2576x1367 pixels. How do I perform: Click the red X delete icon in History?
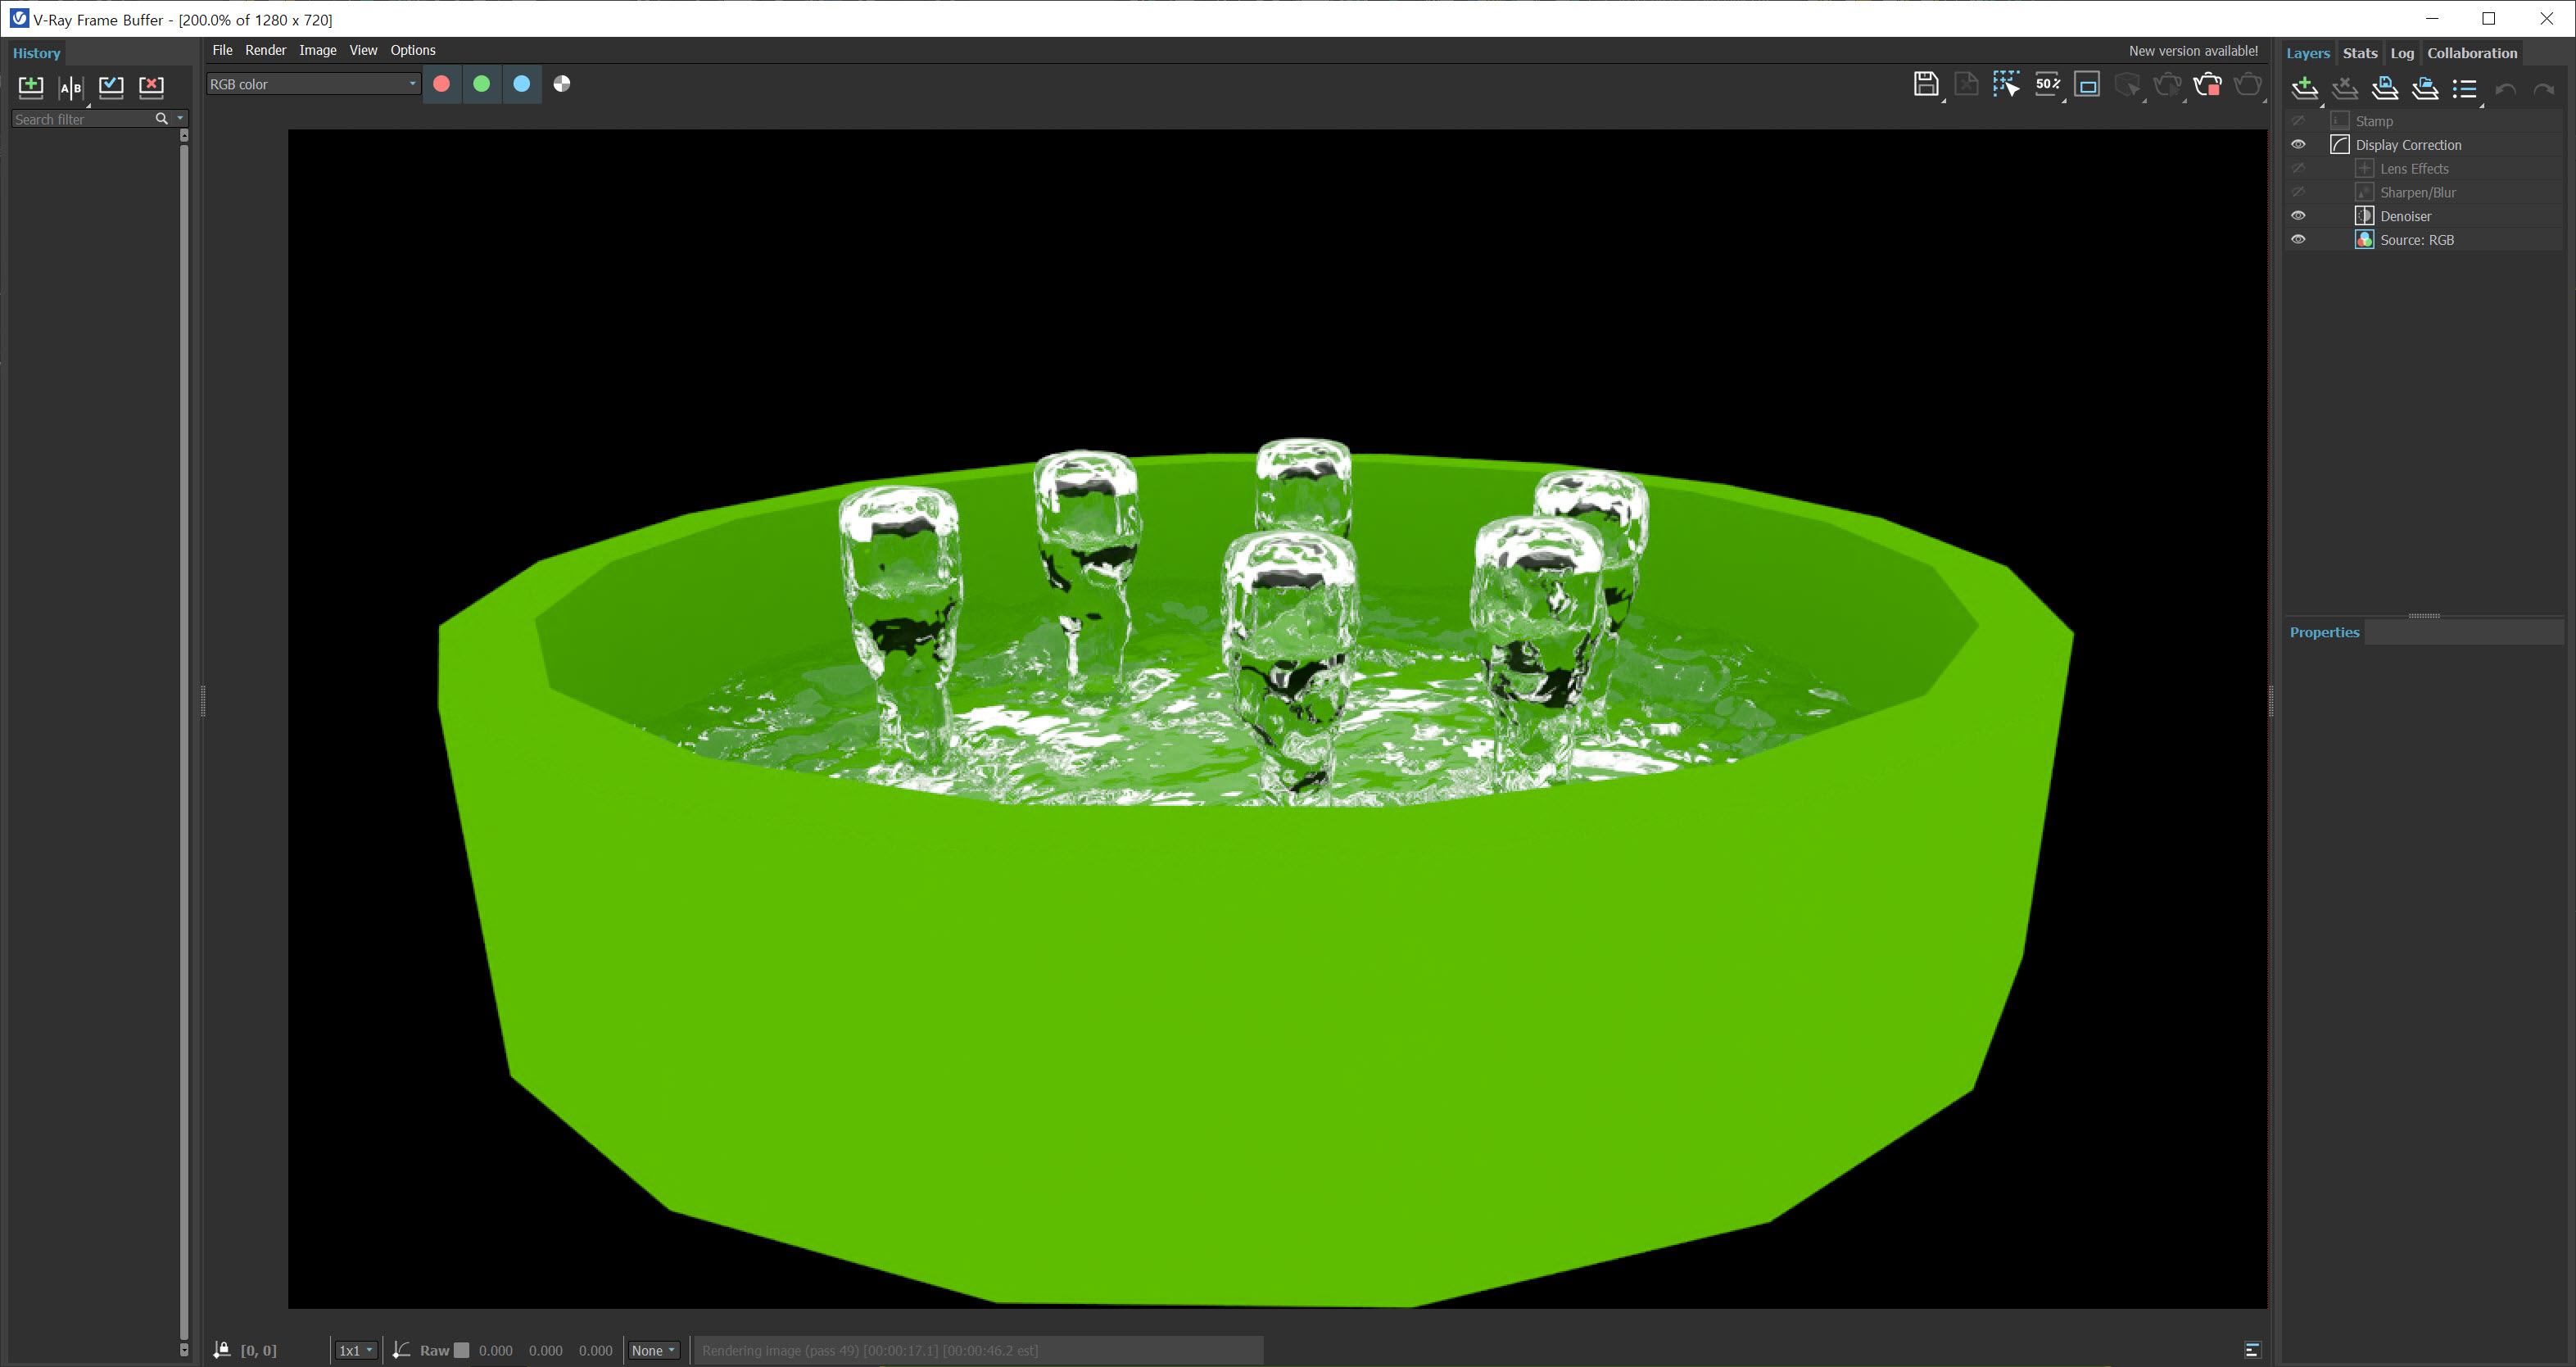tap(151, 87)
